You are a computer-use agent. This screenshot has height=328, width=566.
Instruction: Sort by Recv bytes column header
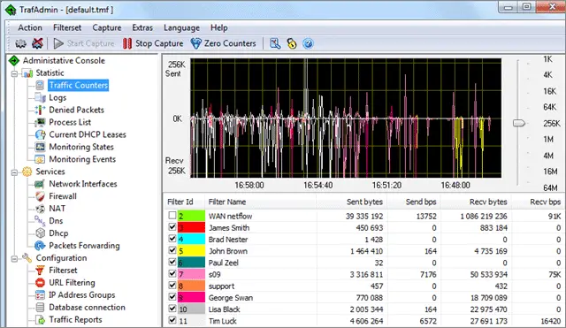[x=476, y=202]
